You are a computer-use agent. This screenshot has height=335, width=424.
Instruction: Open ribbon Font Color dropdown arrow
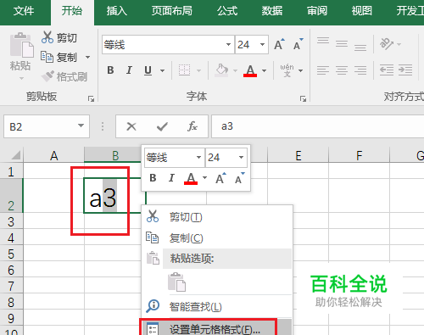(x=264, y=70)
